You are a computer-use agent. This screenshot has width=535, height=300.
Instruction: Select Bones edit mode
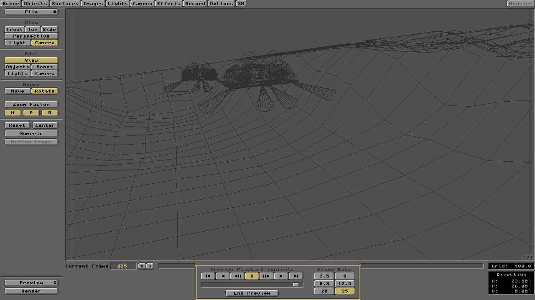coord(45,67)
